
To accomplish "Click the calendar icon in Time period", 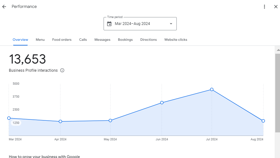I will click(109, 24).
